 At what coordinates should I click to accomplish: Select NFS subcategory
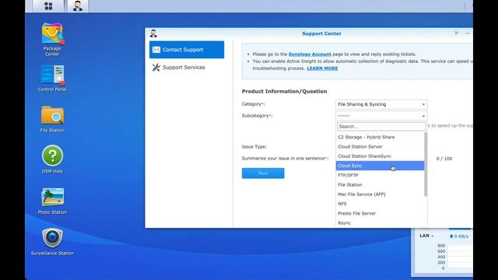pos(380,204)
